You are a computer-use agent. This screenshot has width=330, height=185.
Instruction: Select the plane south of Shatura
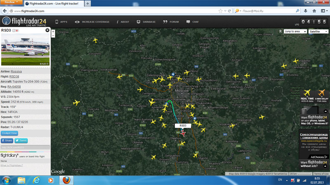tap(262, 117)
